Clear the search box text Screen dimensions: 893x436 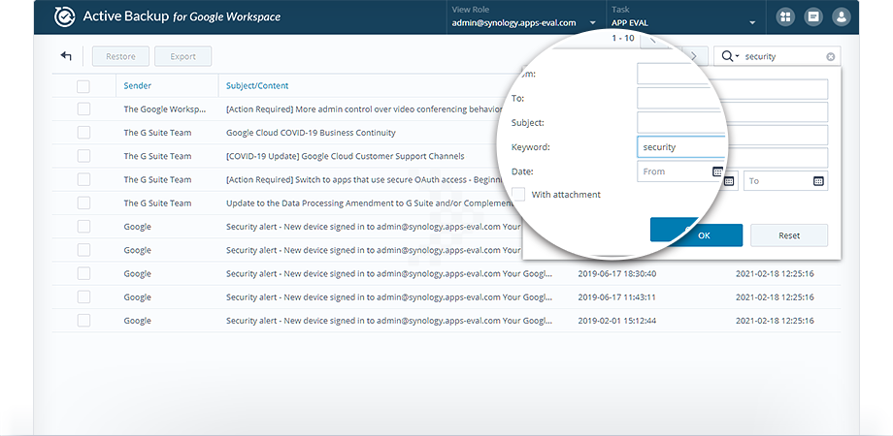tap(830, 57)
